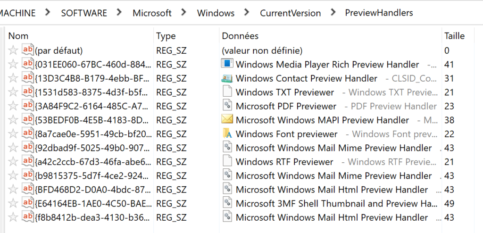Select the Microsoft Windows MAPI Preview Handler text
This screenshot has height=233, width=483.
[323, 120]
